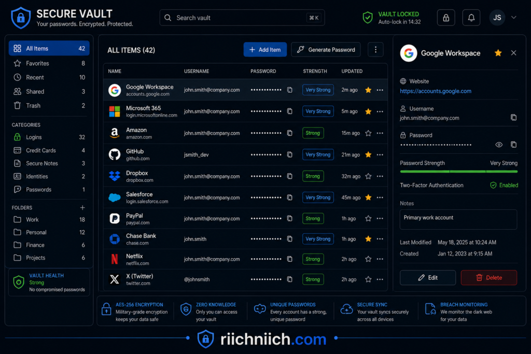
Task: Favorite PayPal with its star
Action: point(369,218)
